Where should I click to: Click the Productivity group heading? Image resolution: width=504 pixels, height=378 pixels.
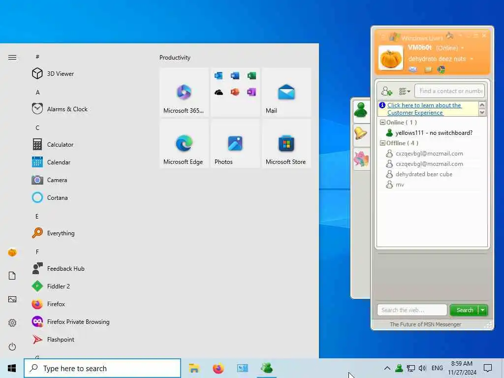click(175, 58)
